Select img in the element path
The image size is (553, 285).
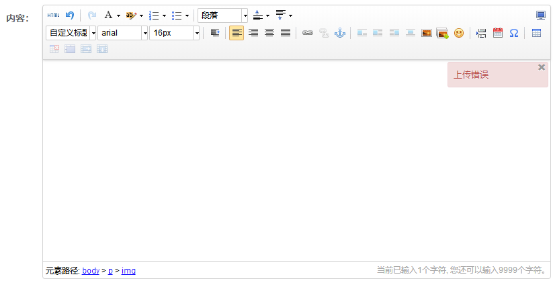pyautogui.click(x=128, y=270)
